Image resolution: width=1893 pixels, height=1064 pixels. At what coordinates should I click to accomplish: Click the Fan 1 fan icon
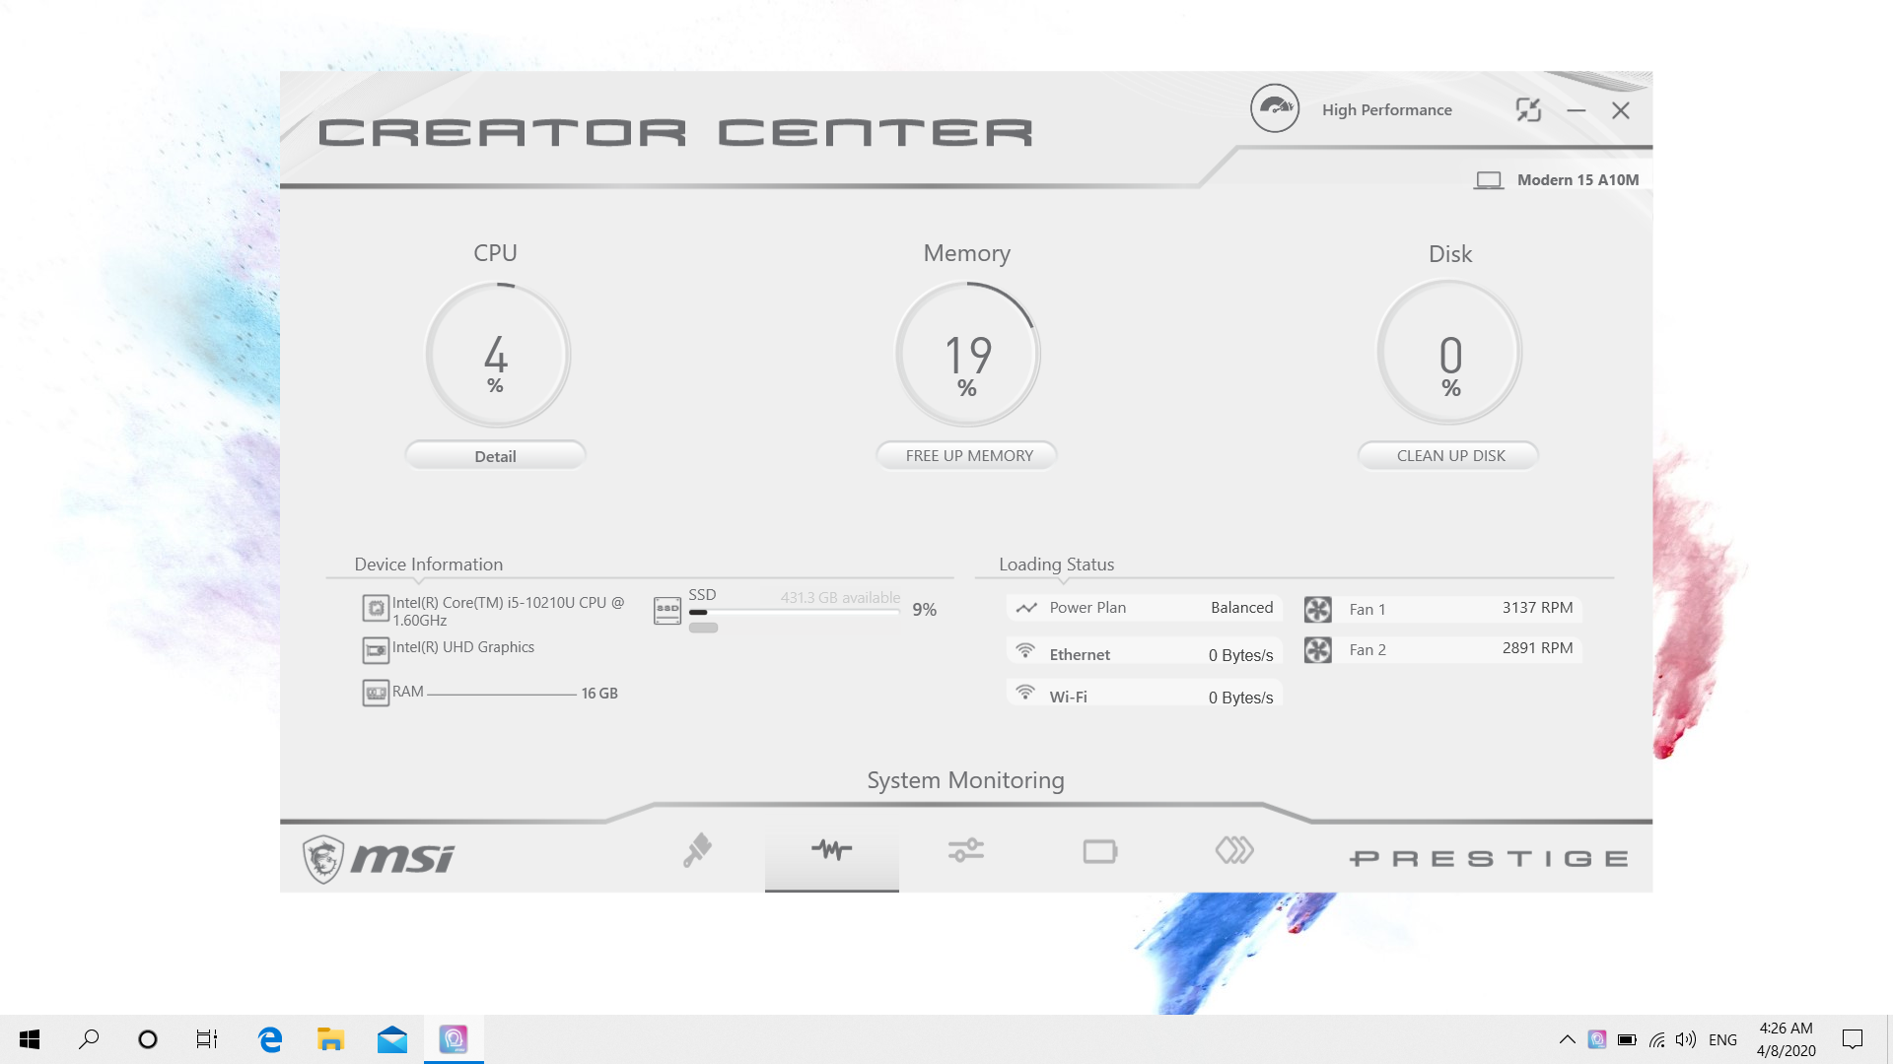pos(1317,609)
